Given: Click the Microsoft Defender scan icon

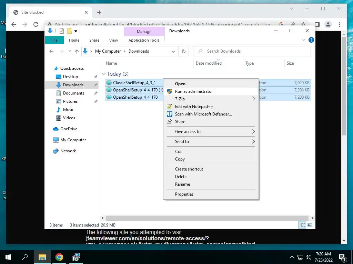Looking at the screenshot, I should click(x=170, y=114).
